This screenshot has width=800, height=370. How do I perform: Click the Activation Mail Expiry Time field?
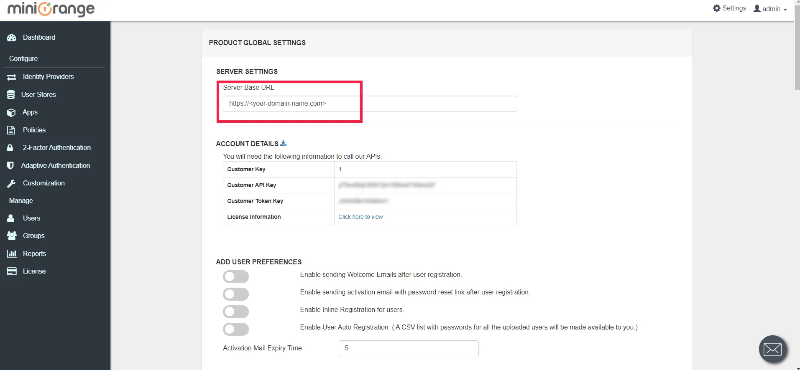pyautogui.click(x=408, y=348)
